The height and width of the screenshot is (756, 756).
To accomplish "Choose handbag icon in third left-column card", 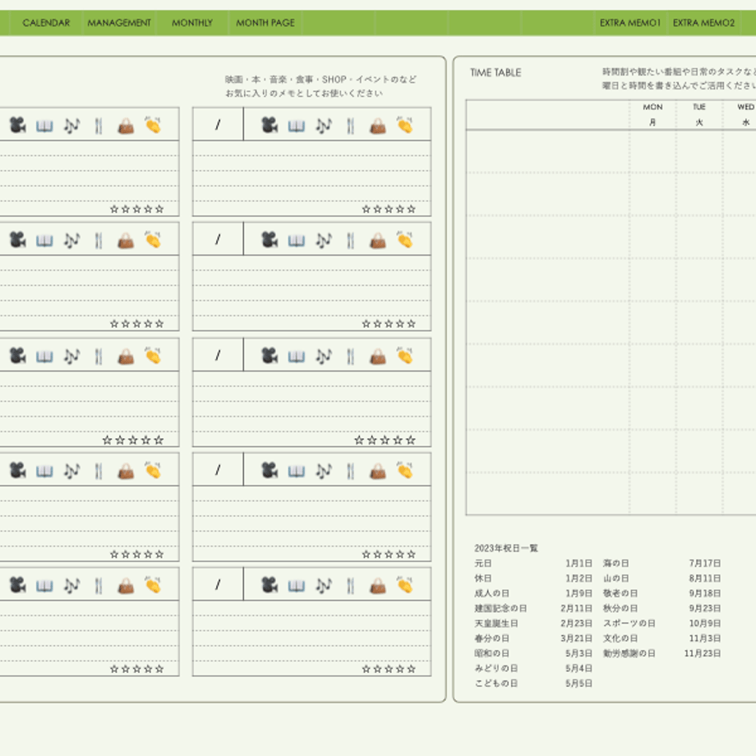I will 127,357.
